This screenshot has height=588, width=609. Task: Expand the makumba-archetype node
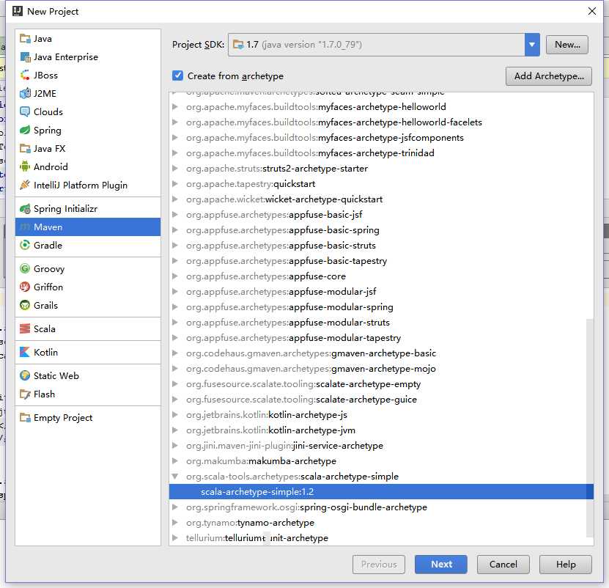(x=175, y=461)
